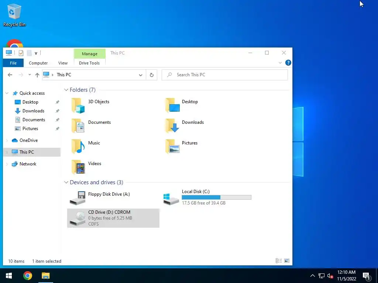Click File Explorer on the taskbar

pos(45,276)
